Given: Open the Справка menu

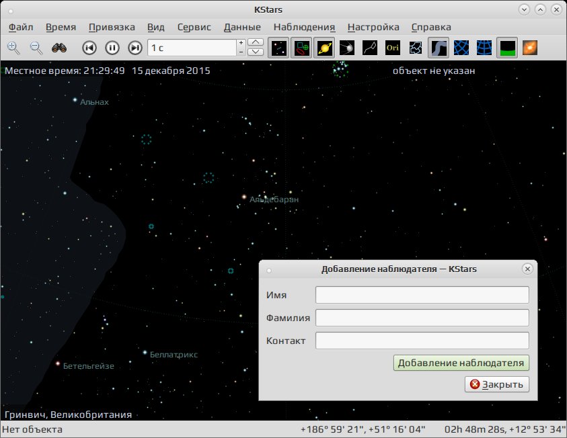Looking at the screenshot, I should pyautogui.click(x=431, y=27).
